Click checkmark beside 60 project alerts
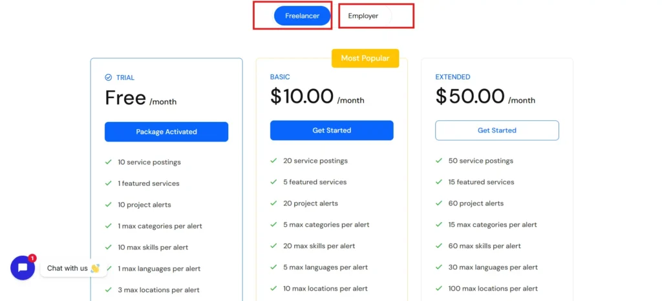 [x=440, y=203]
